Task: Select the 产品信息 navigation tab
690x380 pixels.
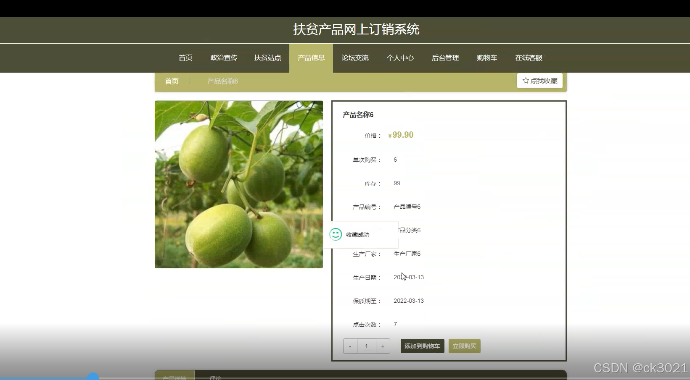Action: pyautogui.click(x=311, y=58)
